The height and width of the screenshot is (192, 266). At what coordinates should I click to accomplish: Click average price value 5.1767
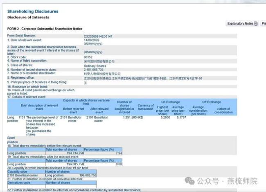click(181, 117)
